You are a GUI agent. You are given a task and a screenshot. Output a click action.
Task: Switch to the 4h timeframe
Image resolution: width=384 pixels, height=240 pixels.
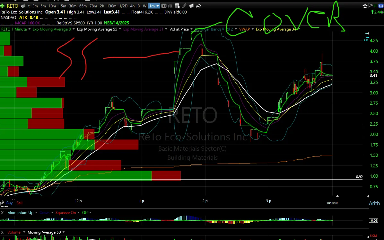point(132,6)
